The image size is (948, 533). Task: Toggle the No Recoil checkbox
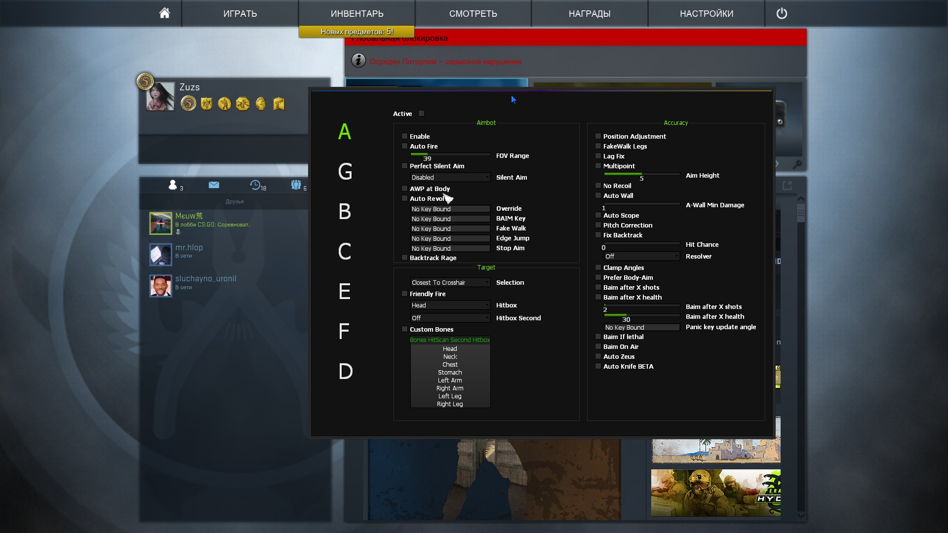pyautogui.click(x=598, y=186)
